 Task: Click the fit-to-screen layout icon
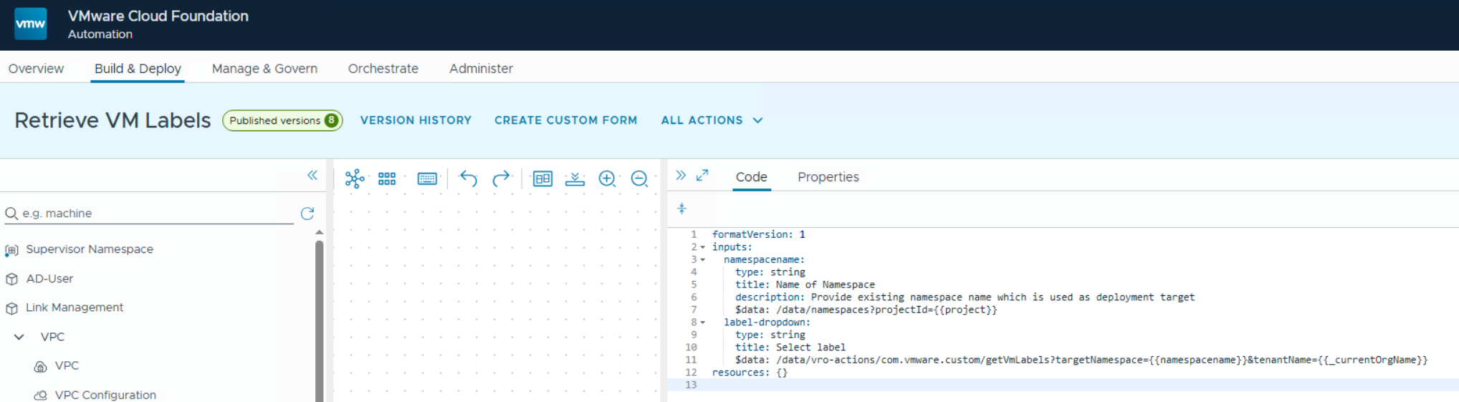coord(542,178)
